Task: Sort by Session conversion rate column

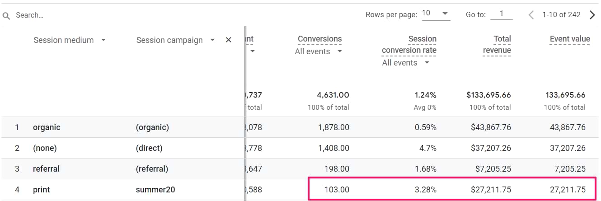Action: [x=409, y=44]
